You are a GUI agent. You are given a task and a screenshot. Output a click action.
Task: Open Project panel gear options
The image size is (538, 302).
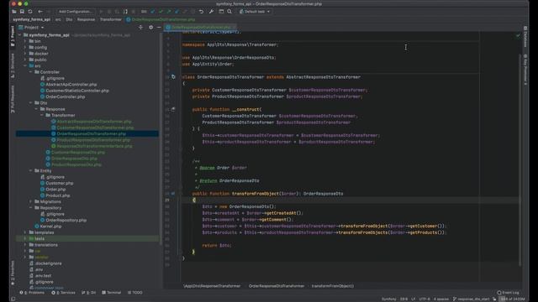151,28
